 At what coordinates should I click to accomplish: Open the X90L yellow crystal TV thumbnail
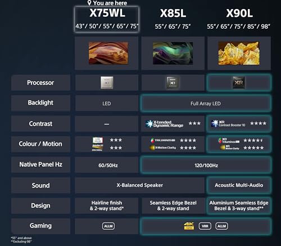click(239, 53)
